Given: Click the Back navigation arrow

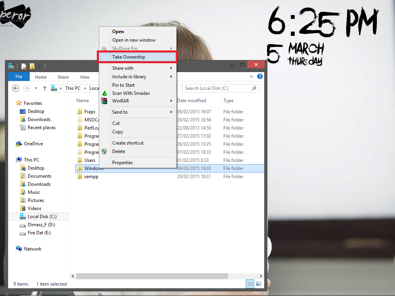Looking at the screenshot, I should click(15, 88).
